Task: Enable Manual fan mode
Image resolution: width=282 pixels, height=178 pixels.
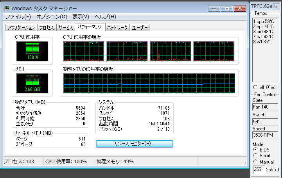Action: (256, 162)
